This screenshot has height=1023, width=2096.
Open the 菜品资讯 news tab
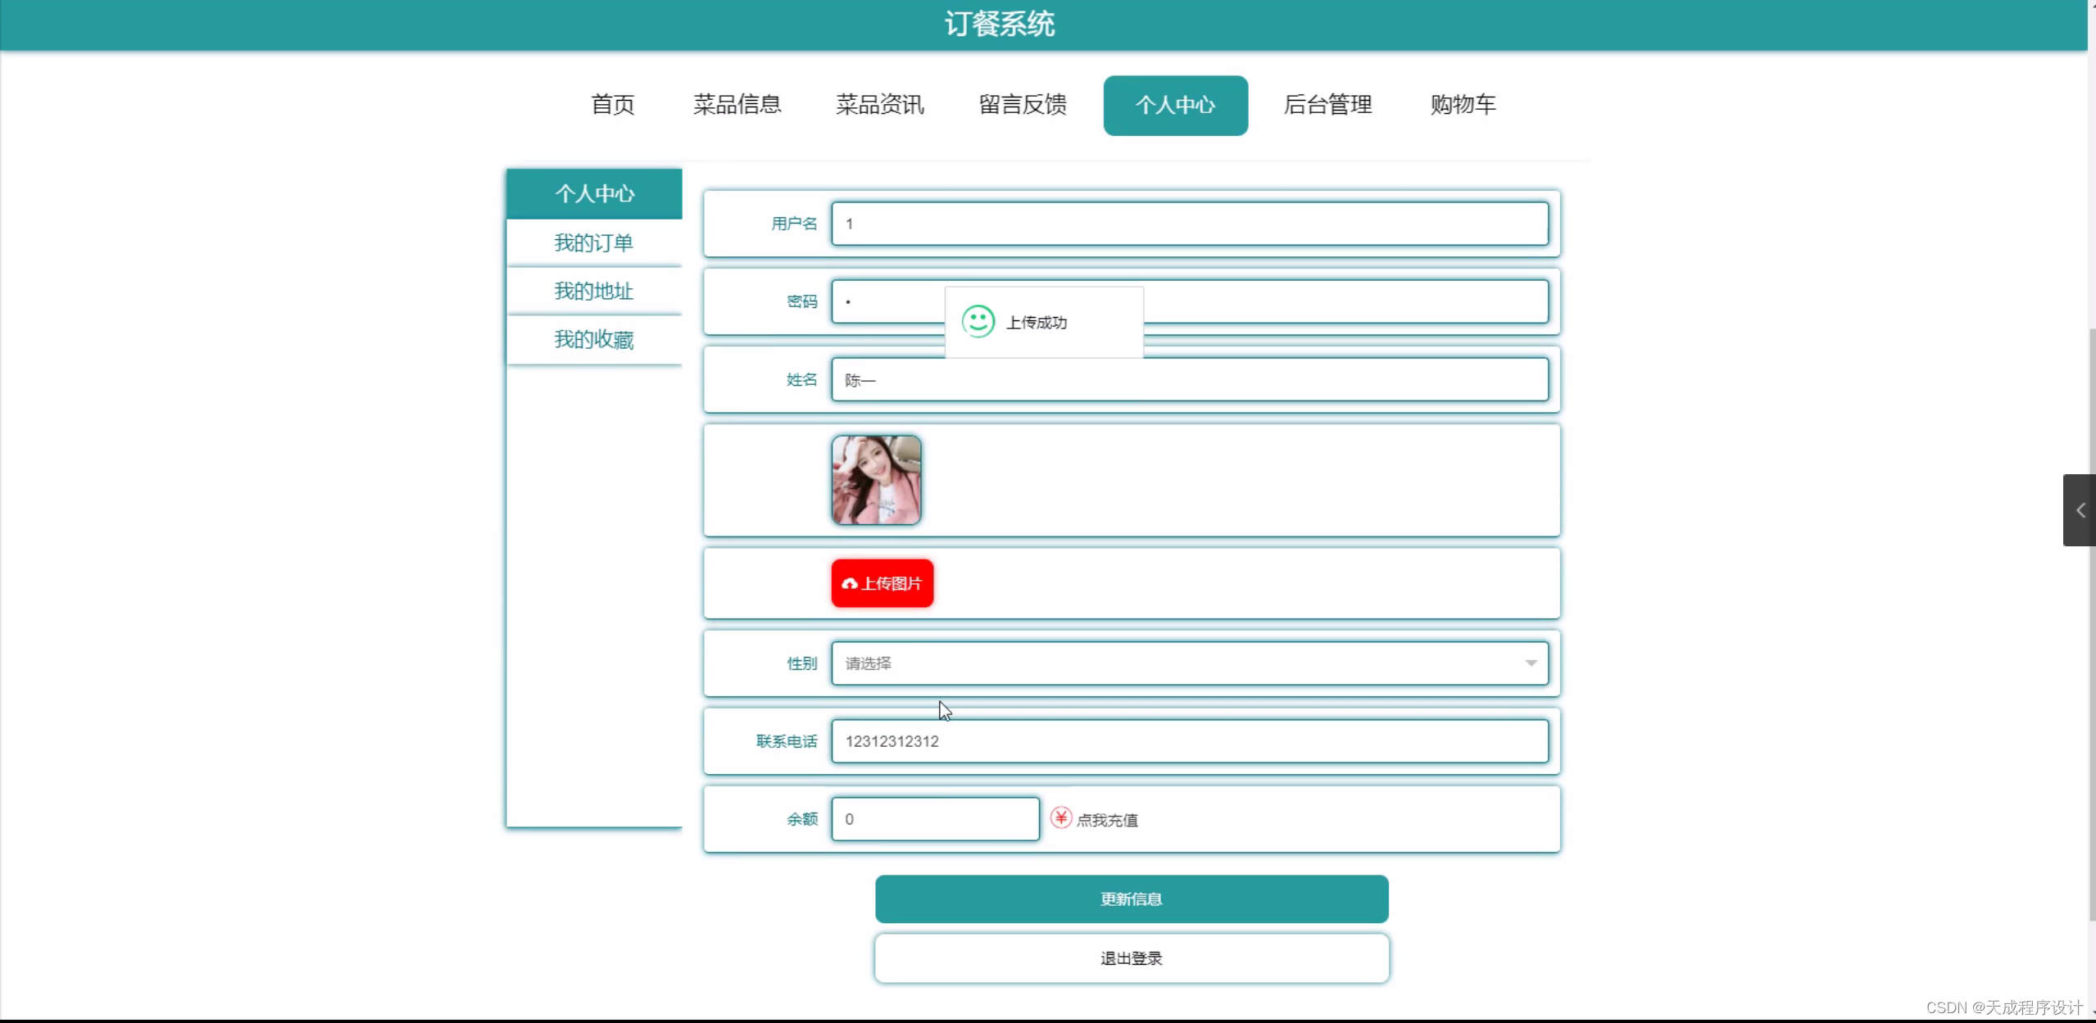tap(879, 105)
